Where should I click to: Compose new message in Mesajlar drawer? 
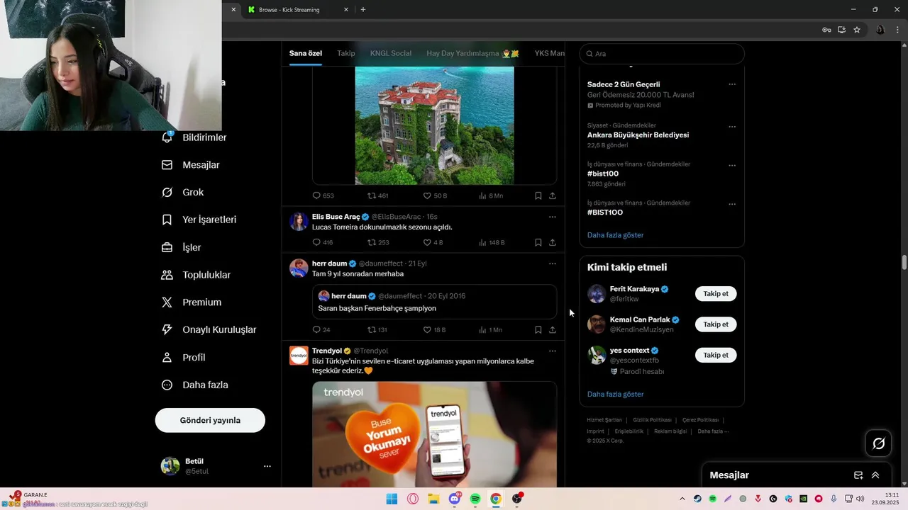[858, 475]
